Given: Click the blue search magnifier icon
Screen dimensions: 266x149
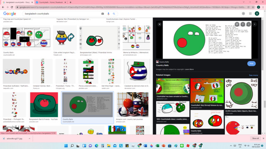Looking at the screenshot, I should [x=114, y=14].
